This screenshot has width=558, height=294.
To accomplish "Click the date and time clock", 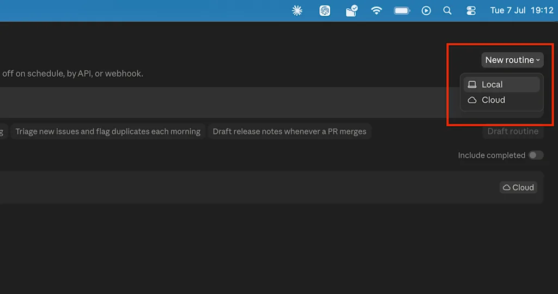I will pos(521,11).
